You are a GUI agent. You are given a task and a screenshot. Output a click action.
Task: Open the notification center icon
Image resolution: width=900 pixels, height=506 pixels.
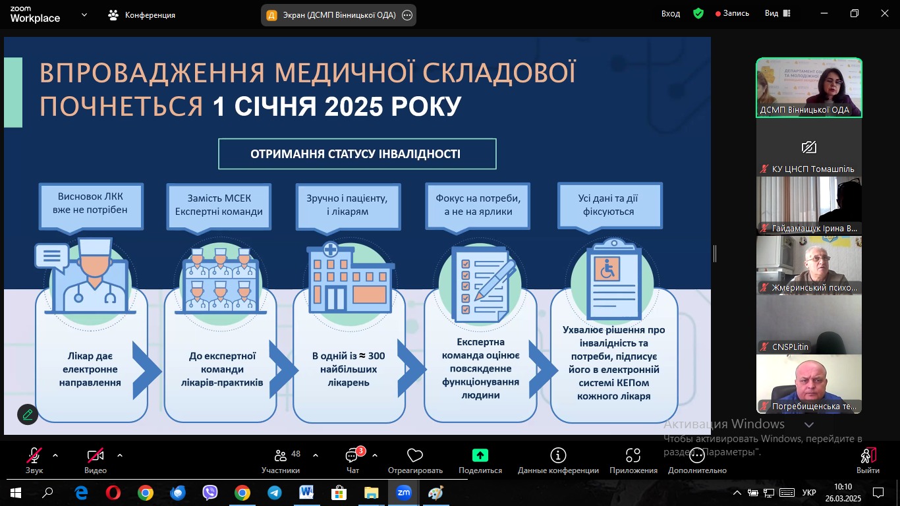878,492
